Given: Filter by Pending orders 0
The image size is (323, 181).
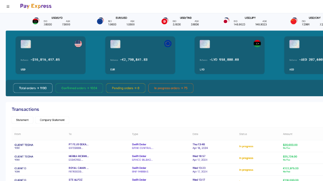Looking at the screenshot, I should click(126, 88).
